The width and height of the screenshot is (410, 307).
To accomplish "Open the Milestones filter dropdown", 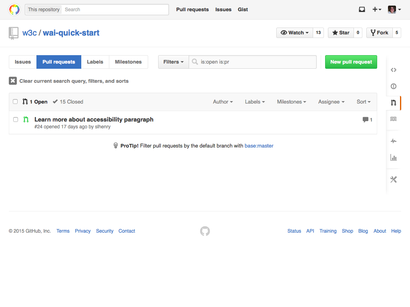I will coord(291,102).
